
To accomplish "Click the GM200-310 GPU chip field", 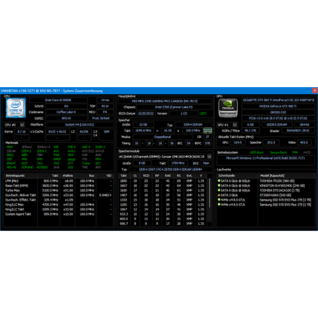I will click(278, 112).
